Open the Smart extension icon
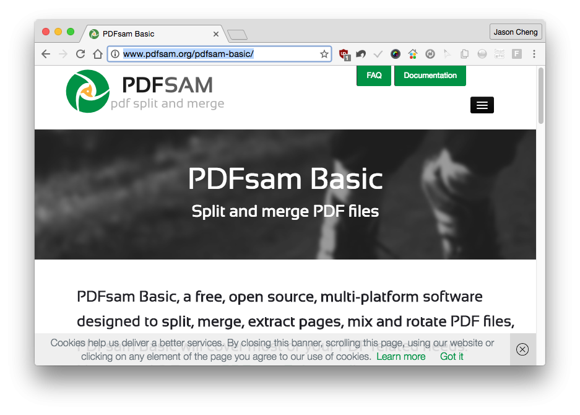 click(x=499, y=54)
